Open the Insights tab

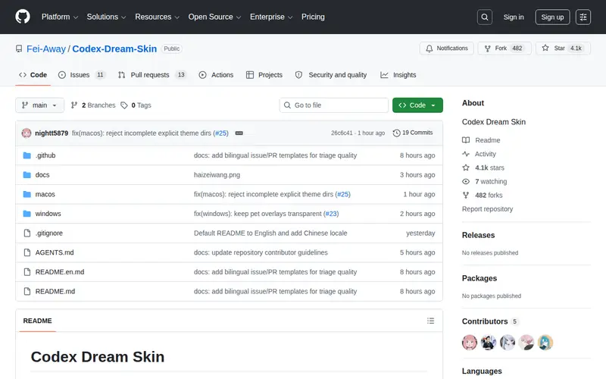tap(398, 75)
